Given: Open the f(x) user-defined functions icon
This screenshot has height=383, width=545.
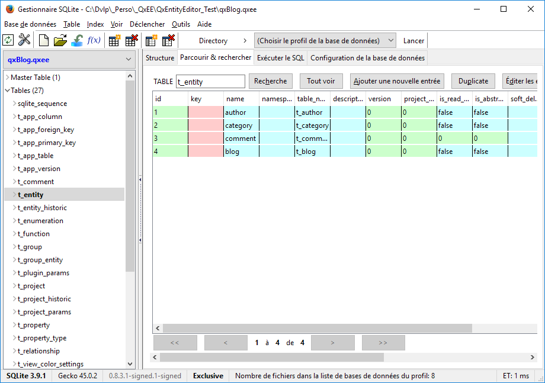Looking at the screenshot, I should point(94,40).
